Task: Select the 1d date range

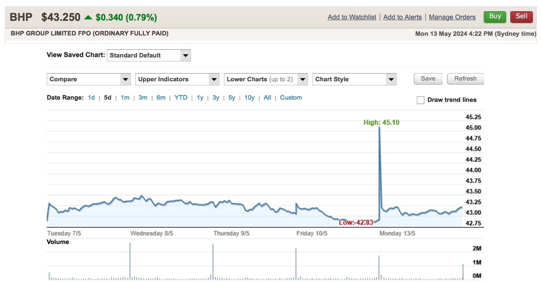Action: pos(91,98)
